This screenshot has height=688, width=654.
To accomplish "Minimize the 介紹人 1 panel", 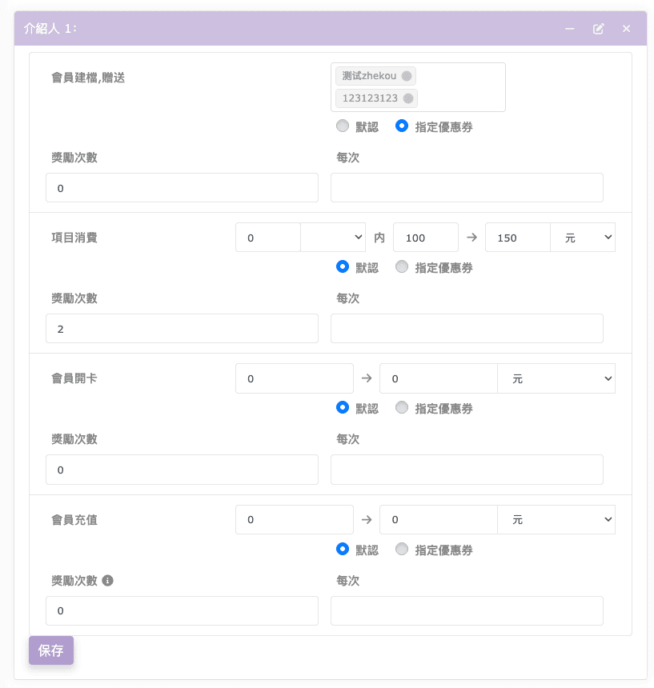I will coord(570,29).
